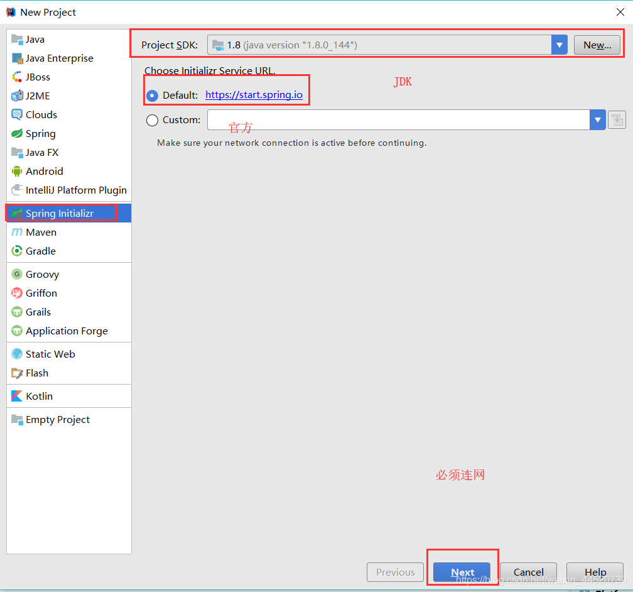Click the Java Enterprise icon
This screenshot has width=633, height=592.
point(17,58)
